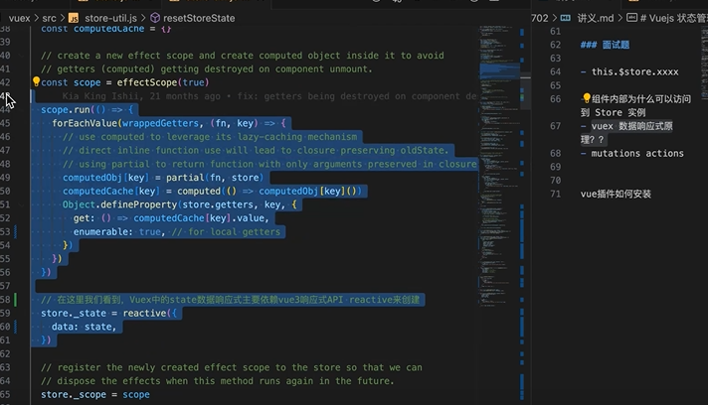Click '- mutations actions' markdown line
This screenshot has height=405, width=708.
pos(632,153)
